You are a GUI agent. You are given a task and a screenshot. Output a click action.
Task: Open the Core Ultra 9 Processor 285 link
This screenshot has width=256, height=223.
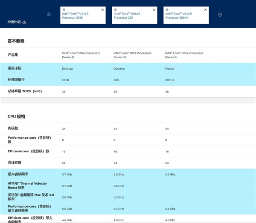(127, 15)
